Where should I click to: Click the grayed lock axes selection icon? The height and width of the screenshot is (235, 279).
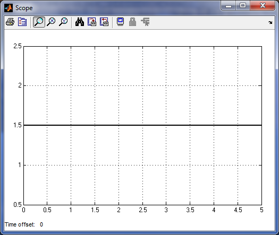coord(132,22)
